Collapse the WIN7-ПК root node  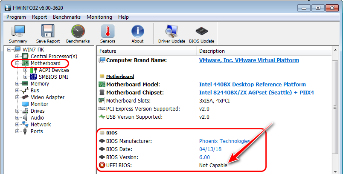[x=9, y=49]
